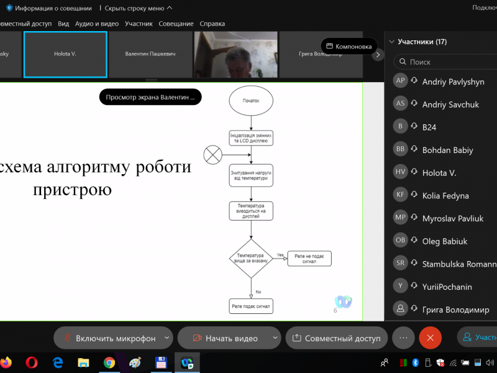Collapse the Участники (17) list chevron
The width and height of the screenshot is (497, 373).
point(391,42)
